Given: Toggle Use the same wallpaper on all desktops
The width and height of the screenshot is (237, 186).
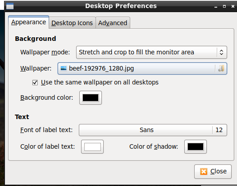Looking at the screenshot, I should coord(35,83).
